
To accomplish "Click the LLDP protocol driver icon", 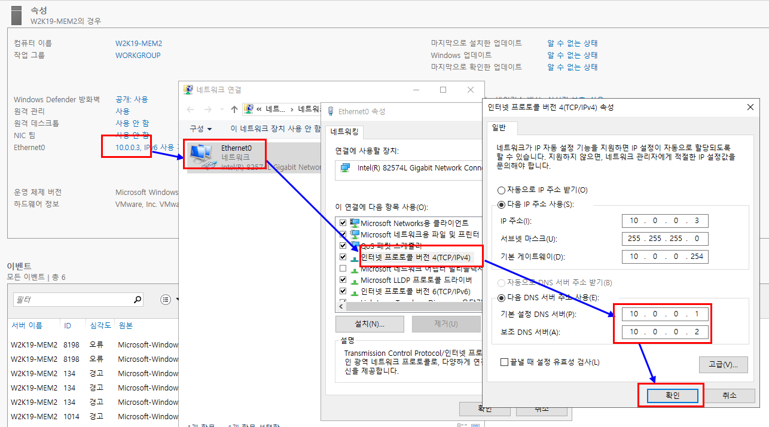I will point(355,280).
